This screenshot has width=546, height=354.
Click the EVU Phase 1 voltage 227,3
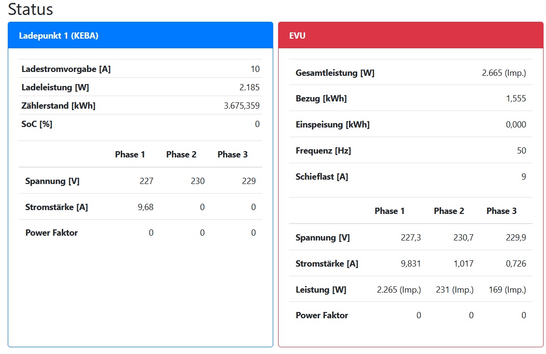(x=411, y=238)
